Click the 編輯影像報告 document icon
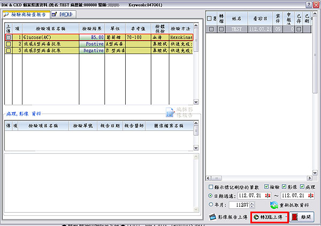The height and width of the screenshot is (226, 321). pos(170,111)
